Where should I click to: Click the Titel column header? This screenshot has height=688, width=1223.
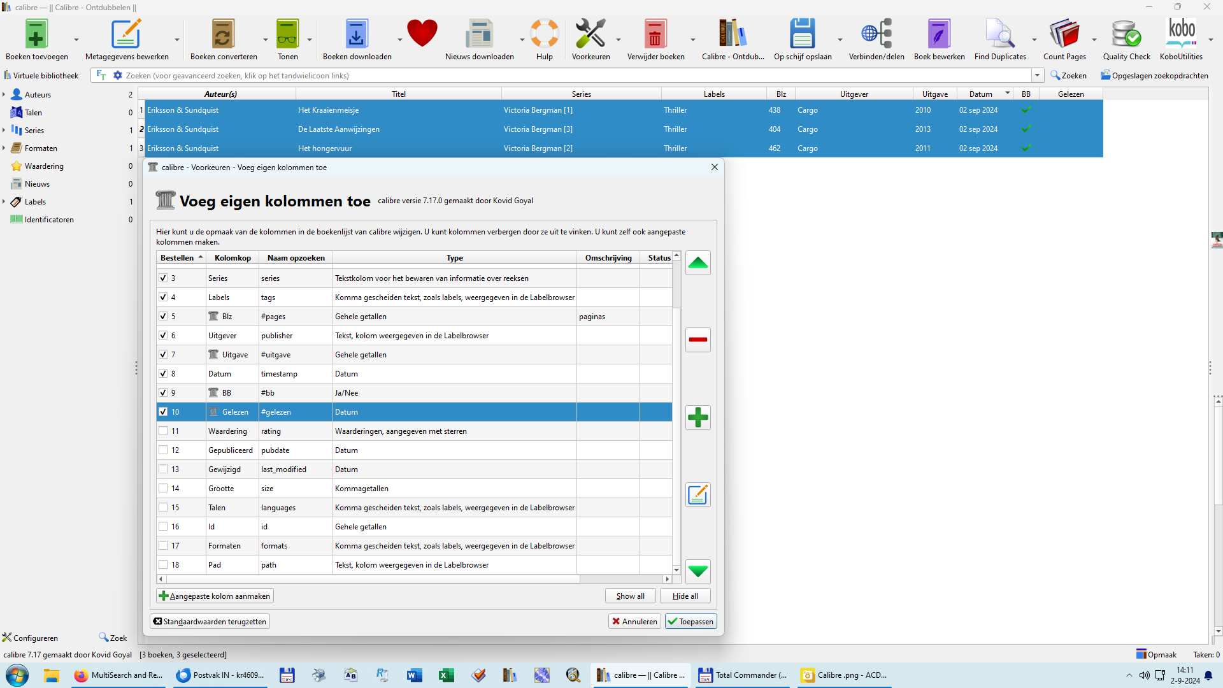(x=398, y=94)
